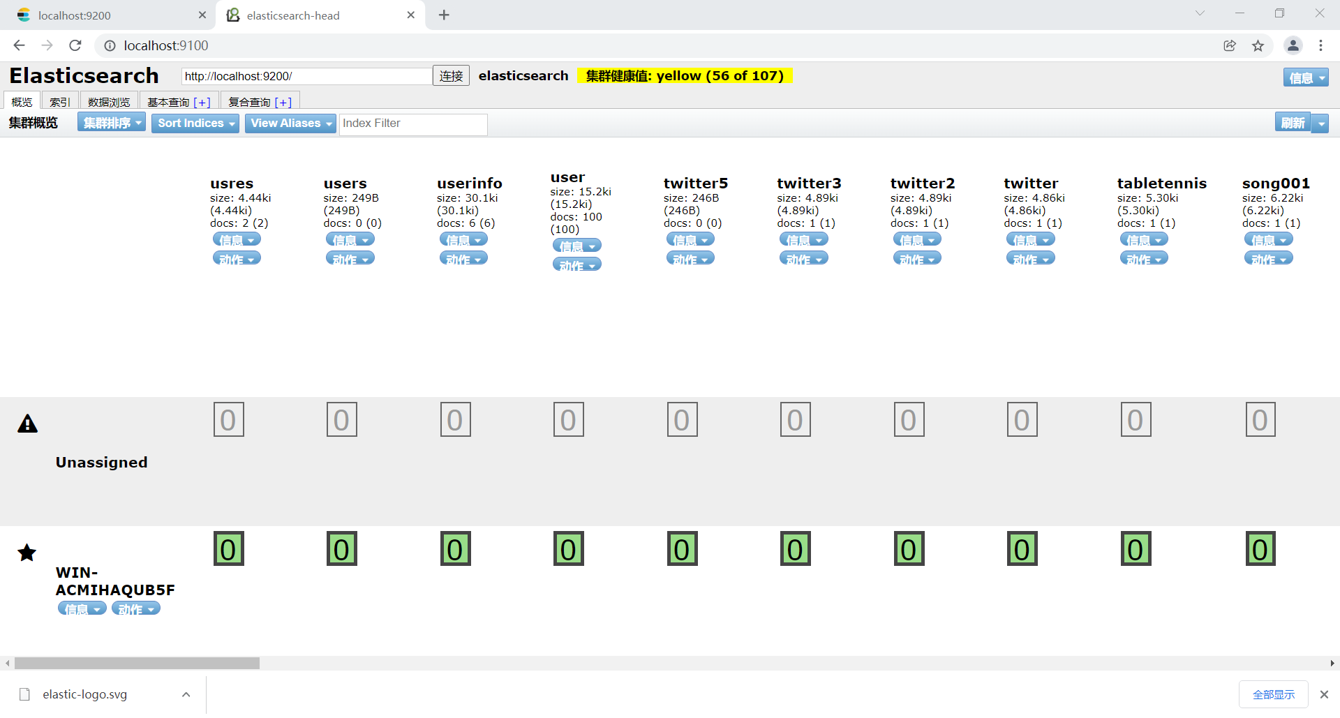Open 信息 dropdown for usres index

pos(237,239)
